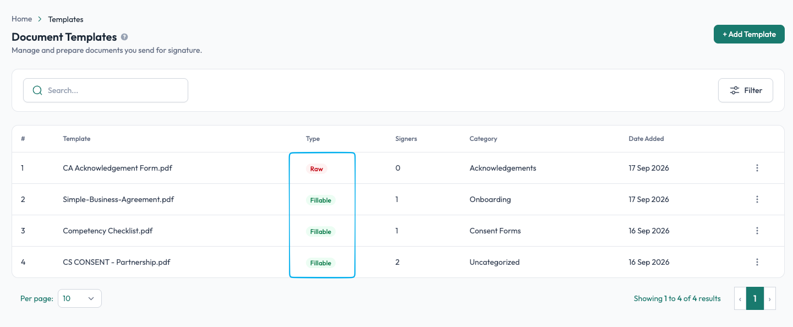Select CS CONSENT - Partnership.pdf template name
This screenshot has width=793, height=327.
coord(117,262)
